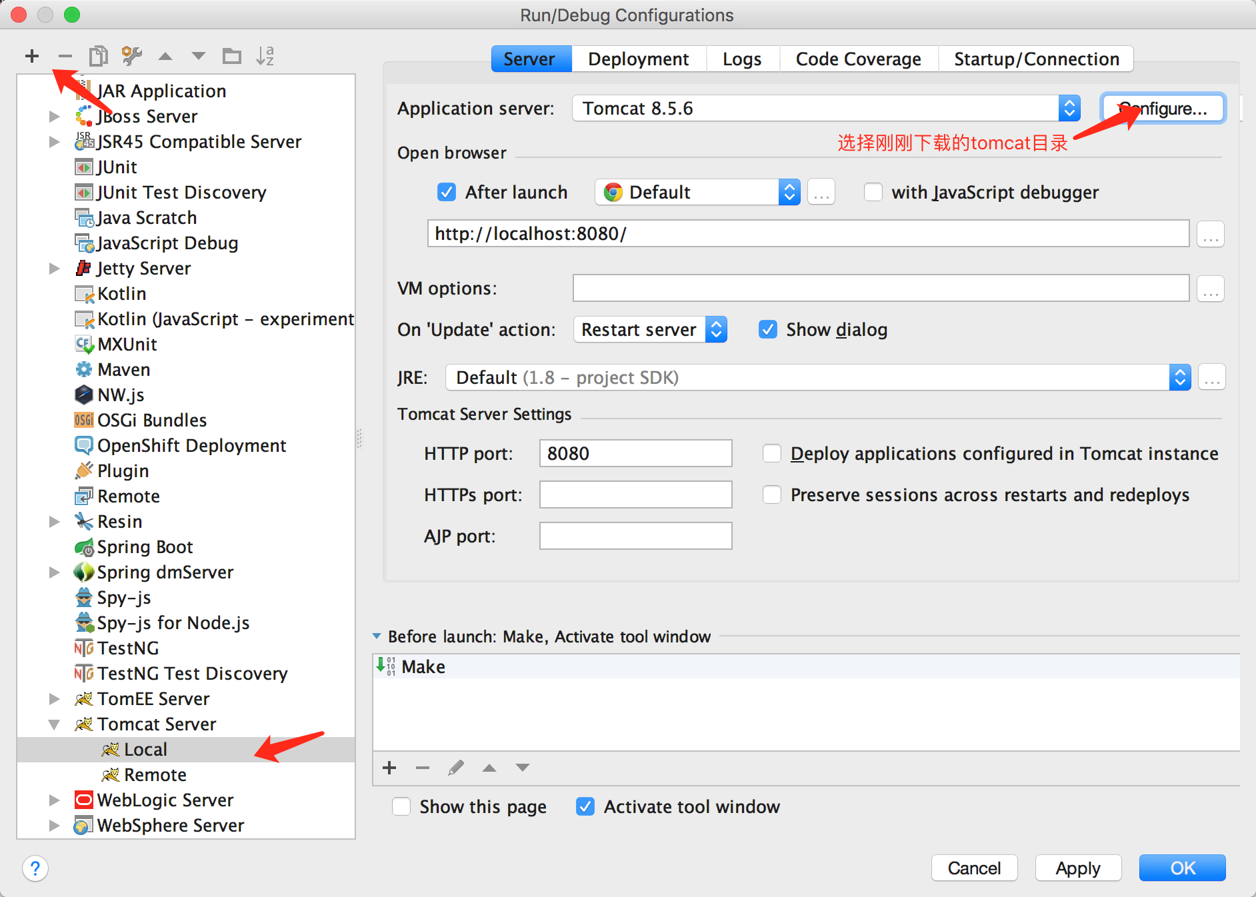Switch to the Server tab
Image resolution: width=1256 pixels, height=897 pixels.
coord(531,59)
